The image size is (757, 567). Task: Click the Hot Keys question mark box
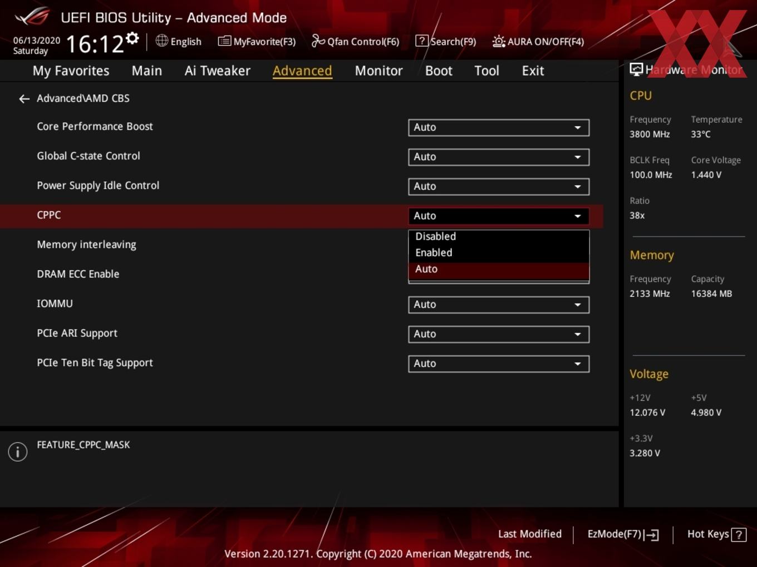tap(739, 535)
